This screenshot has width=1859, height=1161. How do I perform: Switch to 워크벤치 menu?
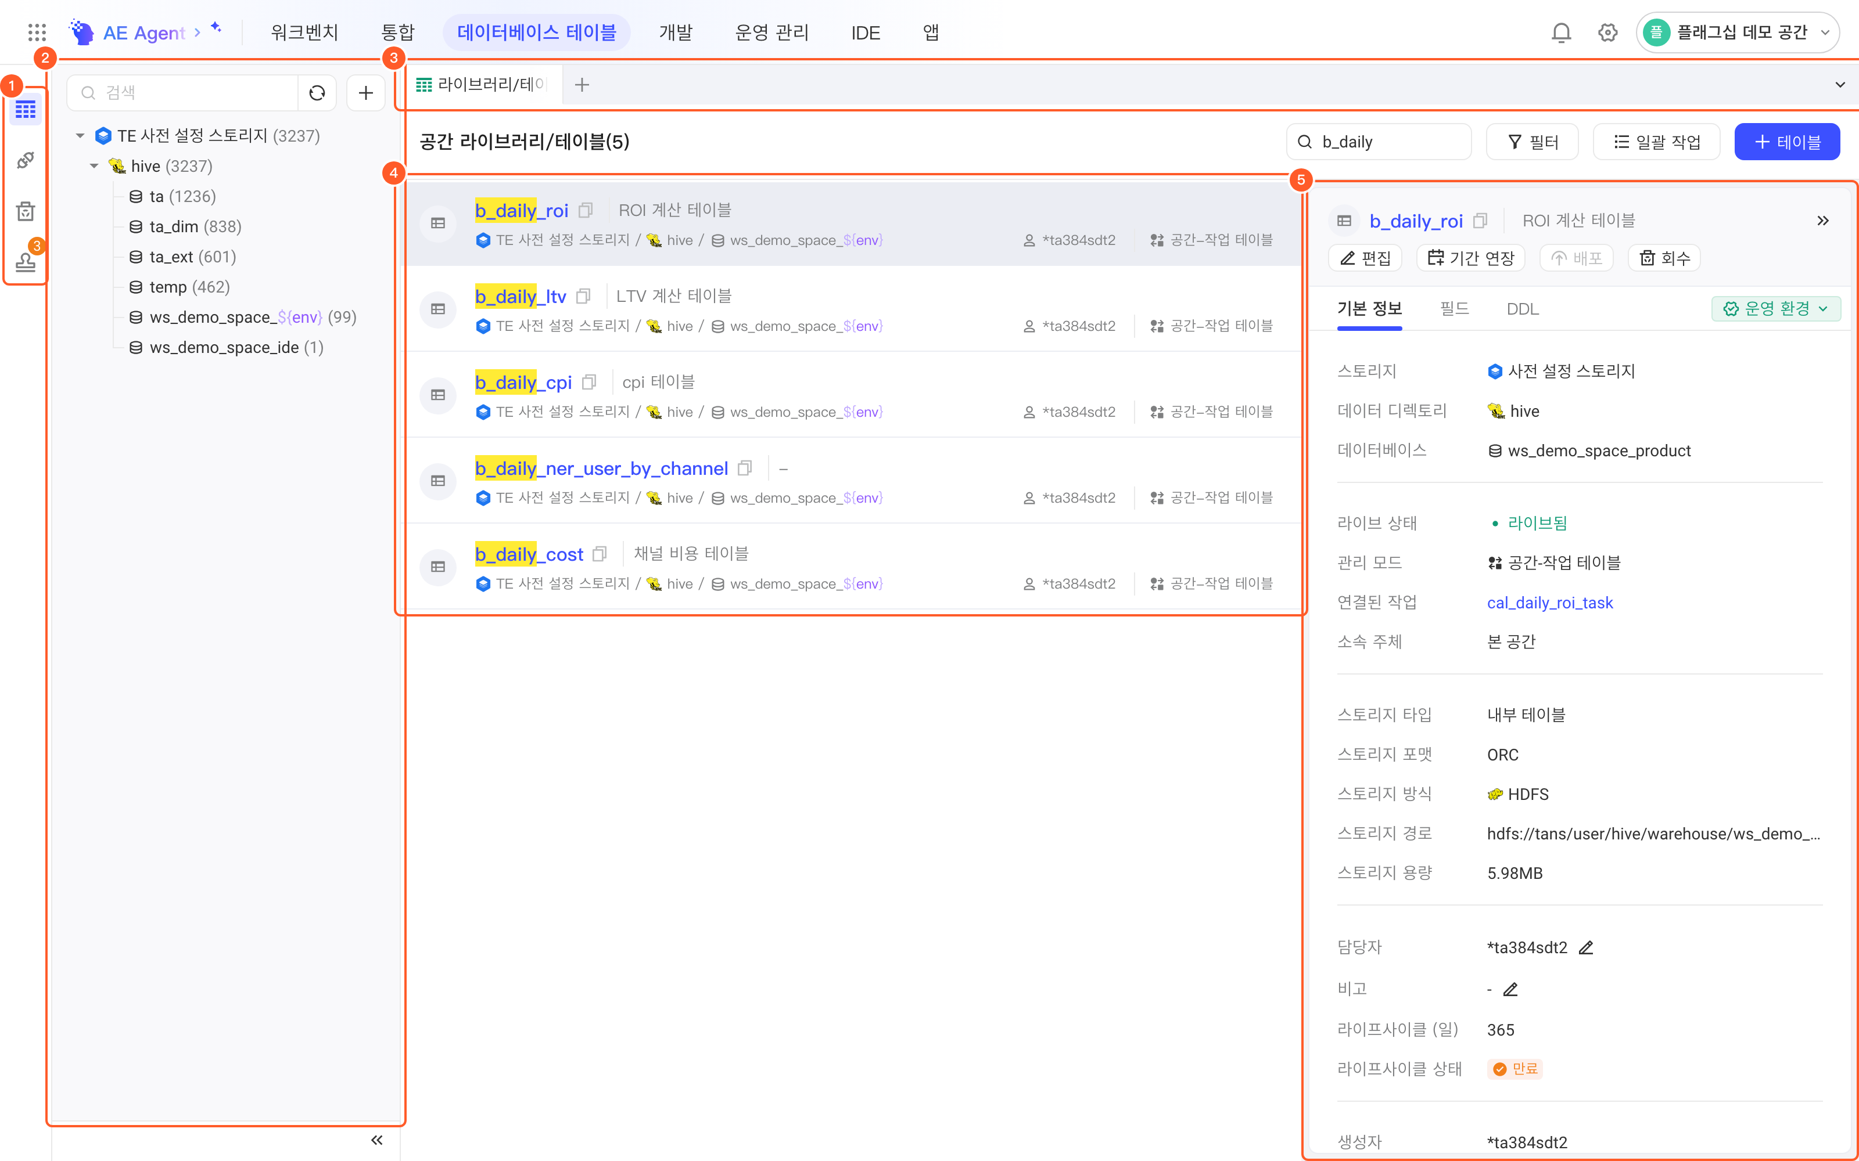304,33
